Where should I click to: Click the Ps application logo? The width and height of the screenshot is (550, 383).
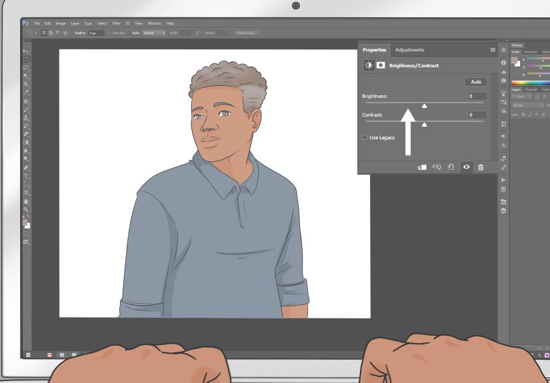[x=25, y=23]
